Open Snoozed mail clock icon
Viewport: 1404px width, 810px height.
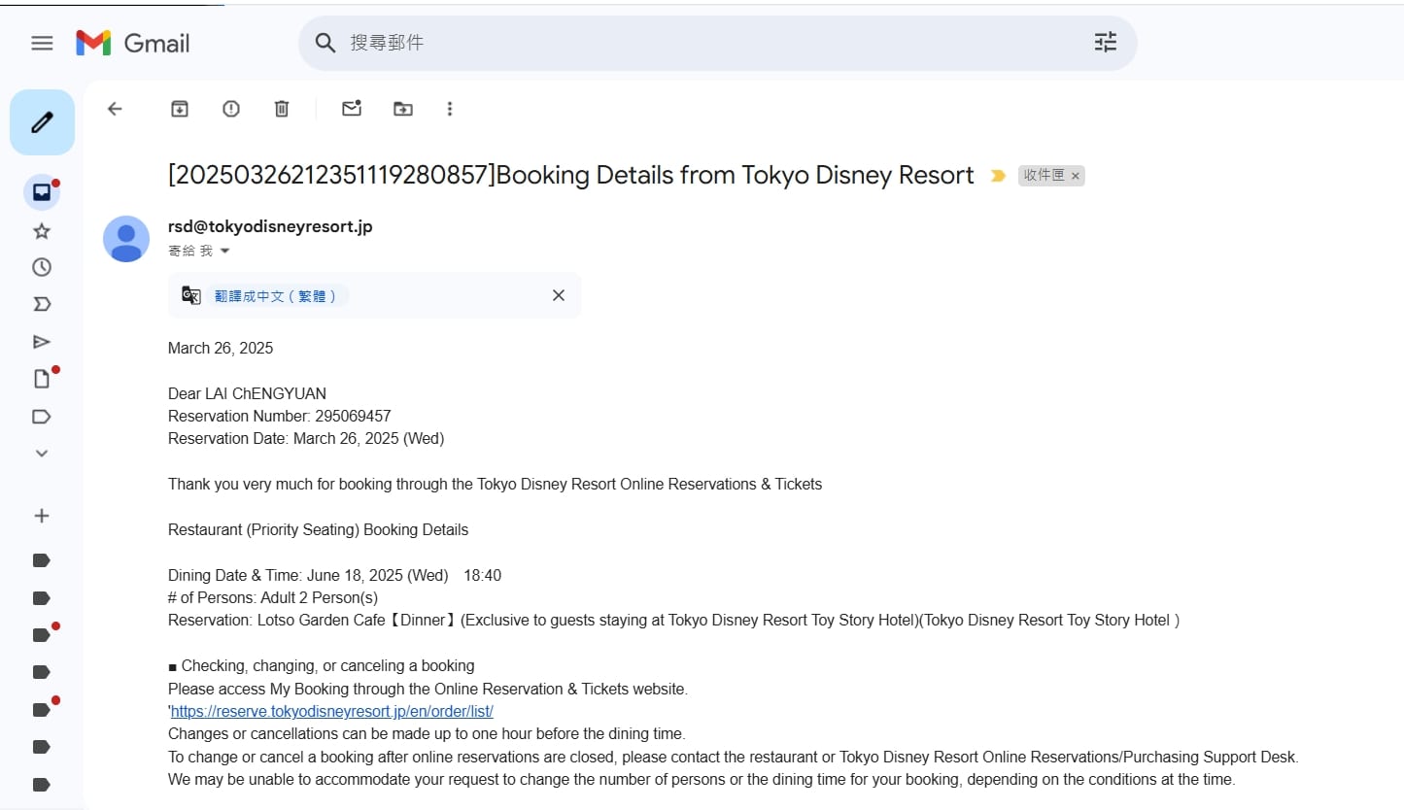coord(42,267)
